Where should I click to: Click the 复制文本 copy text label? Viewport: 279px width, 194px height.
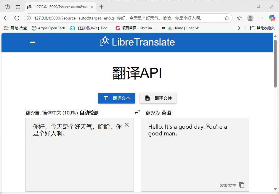pyautogui.click(x=228, y=185)
